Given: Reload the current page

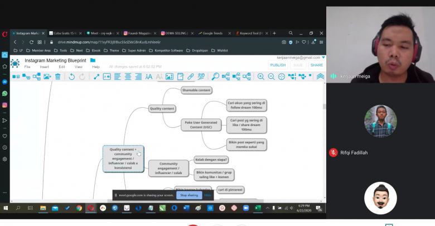Looking at the screenshot, I should click(x=31, y=42).
